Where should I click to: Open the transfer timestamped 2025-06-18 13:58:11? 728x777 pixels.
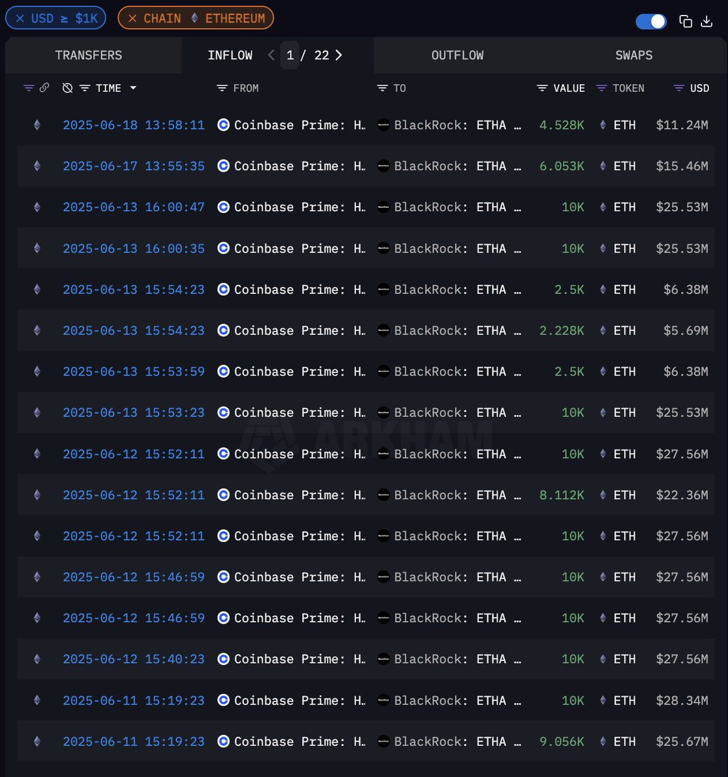click(x=133, y=125)
